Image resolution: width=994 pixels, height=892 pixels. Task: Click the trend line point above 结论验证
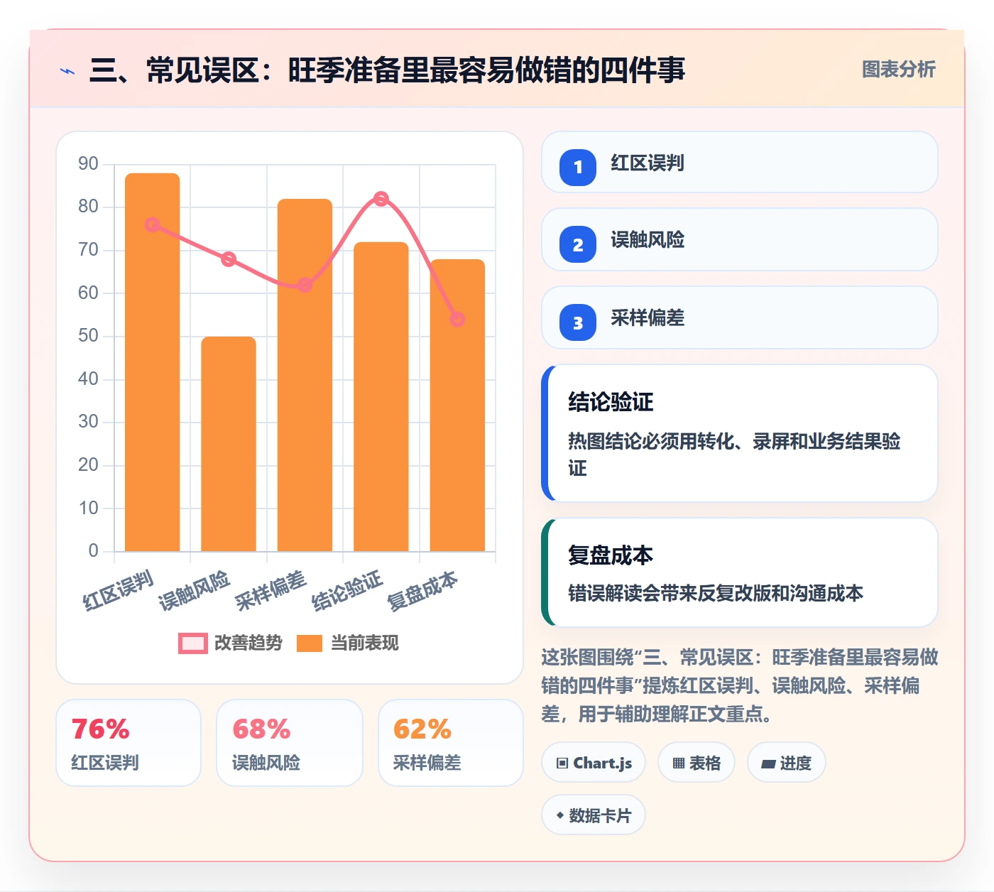coord(381,199)
